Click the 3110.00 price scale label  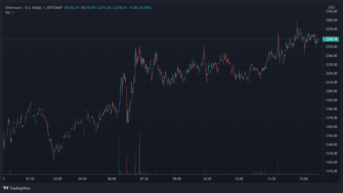click(x=331, y=171)
